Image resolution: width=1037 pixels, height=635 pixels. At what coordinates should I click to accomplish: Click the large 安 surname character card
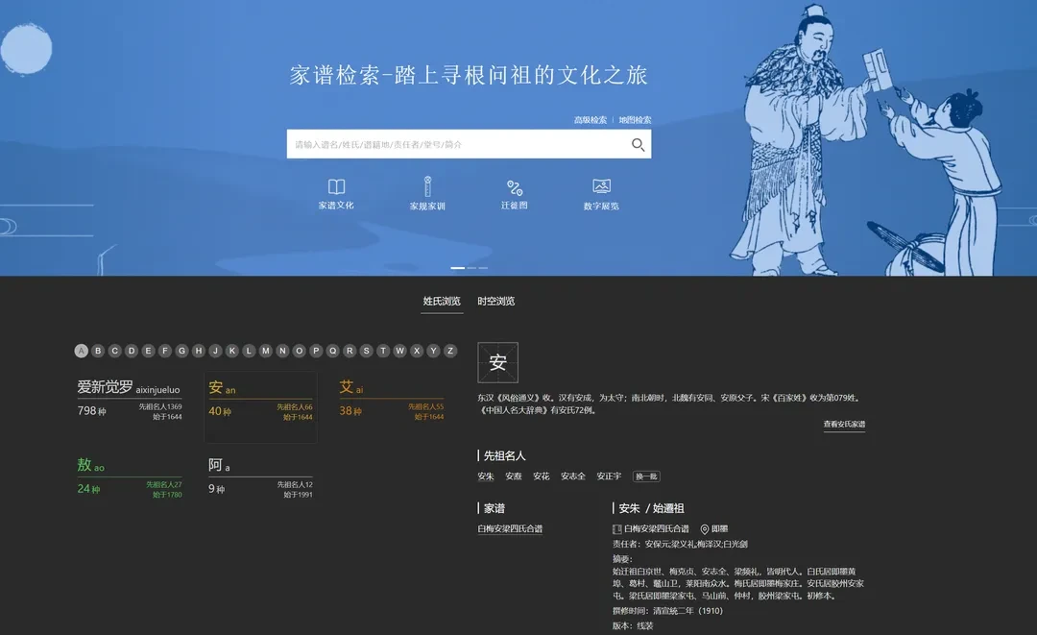(498, 362)
